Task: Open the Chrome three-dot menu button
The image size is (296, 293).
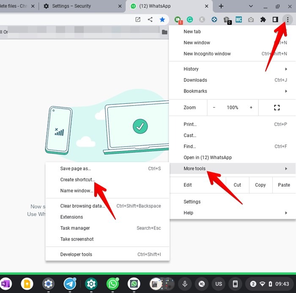Action: (x=288, y=19)
